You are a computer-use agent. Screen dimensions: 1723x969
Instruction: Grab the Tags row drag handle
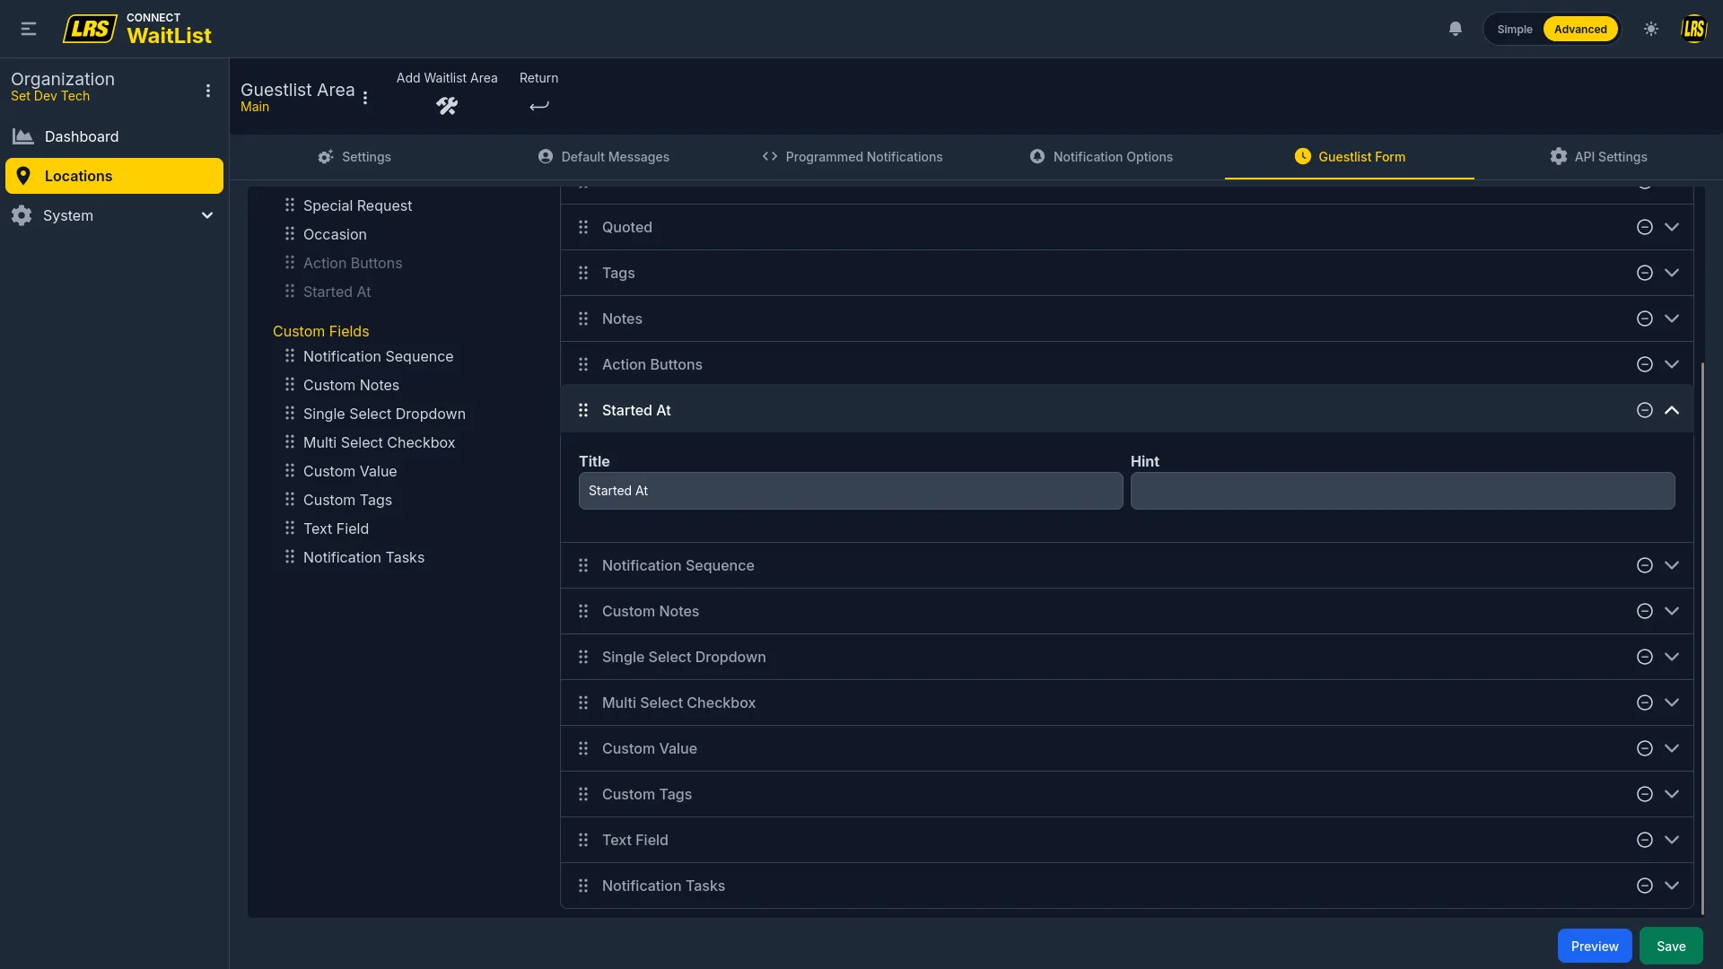tap(583, 273)
